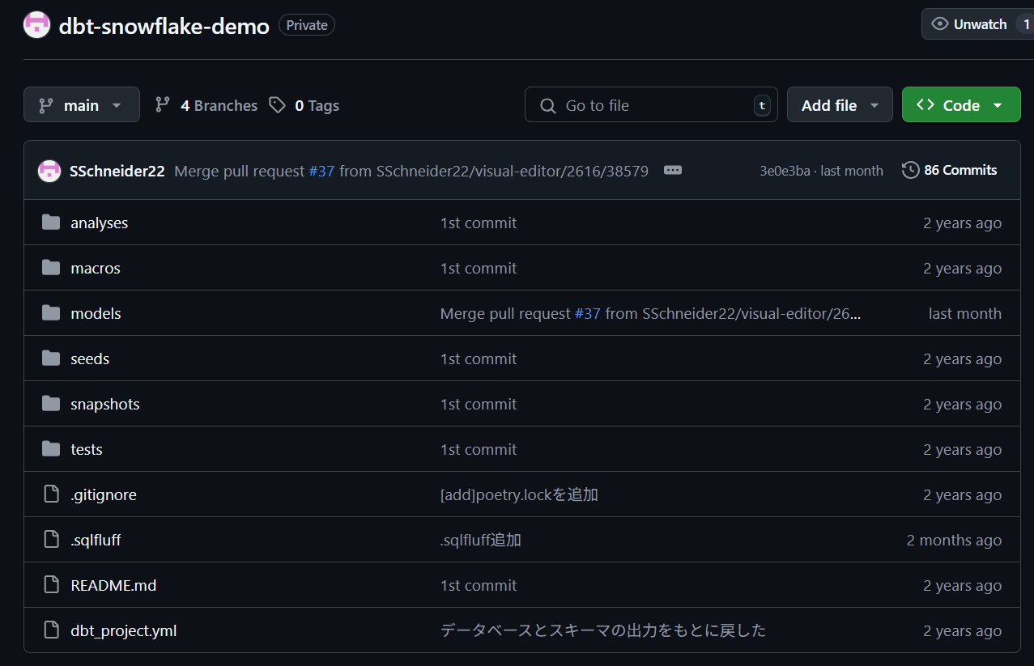Screen dimensions: 1034x666
Task: Open the 4 Branches link
Action: pos(206,106)
